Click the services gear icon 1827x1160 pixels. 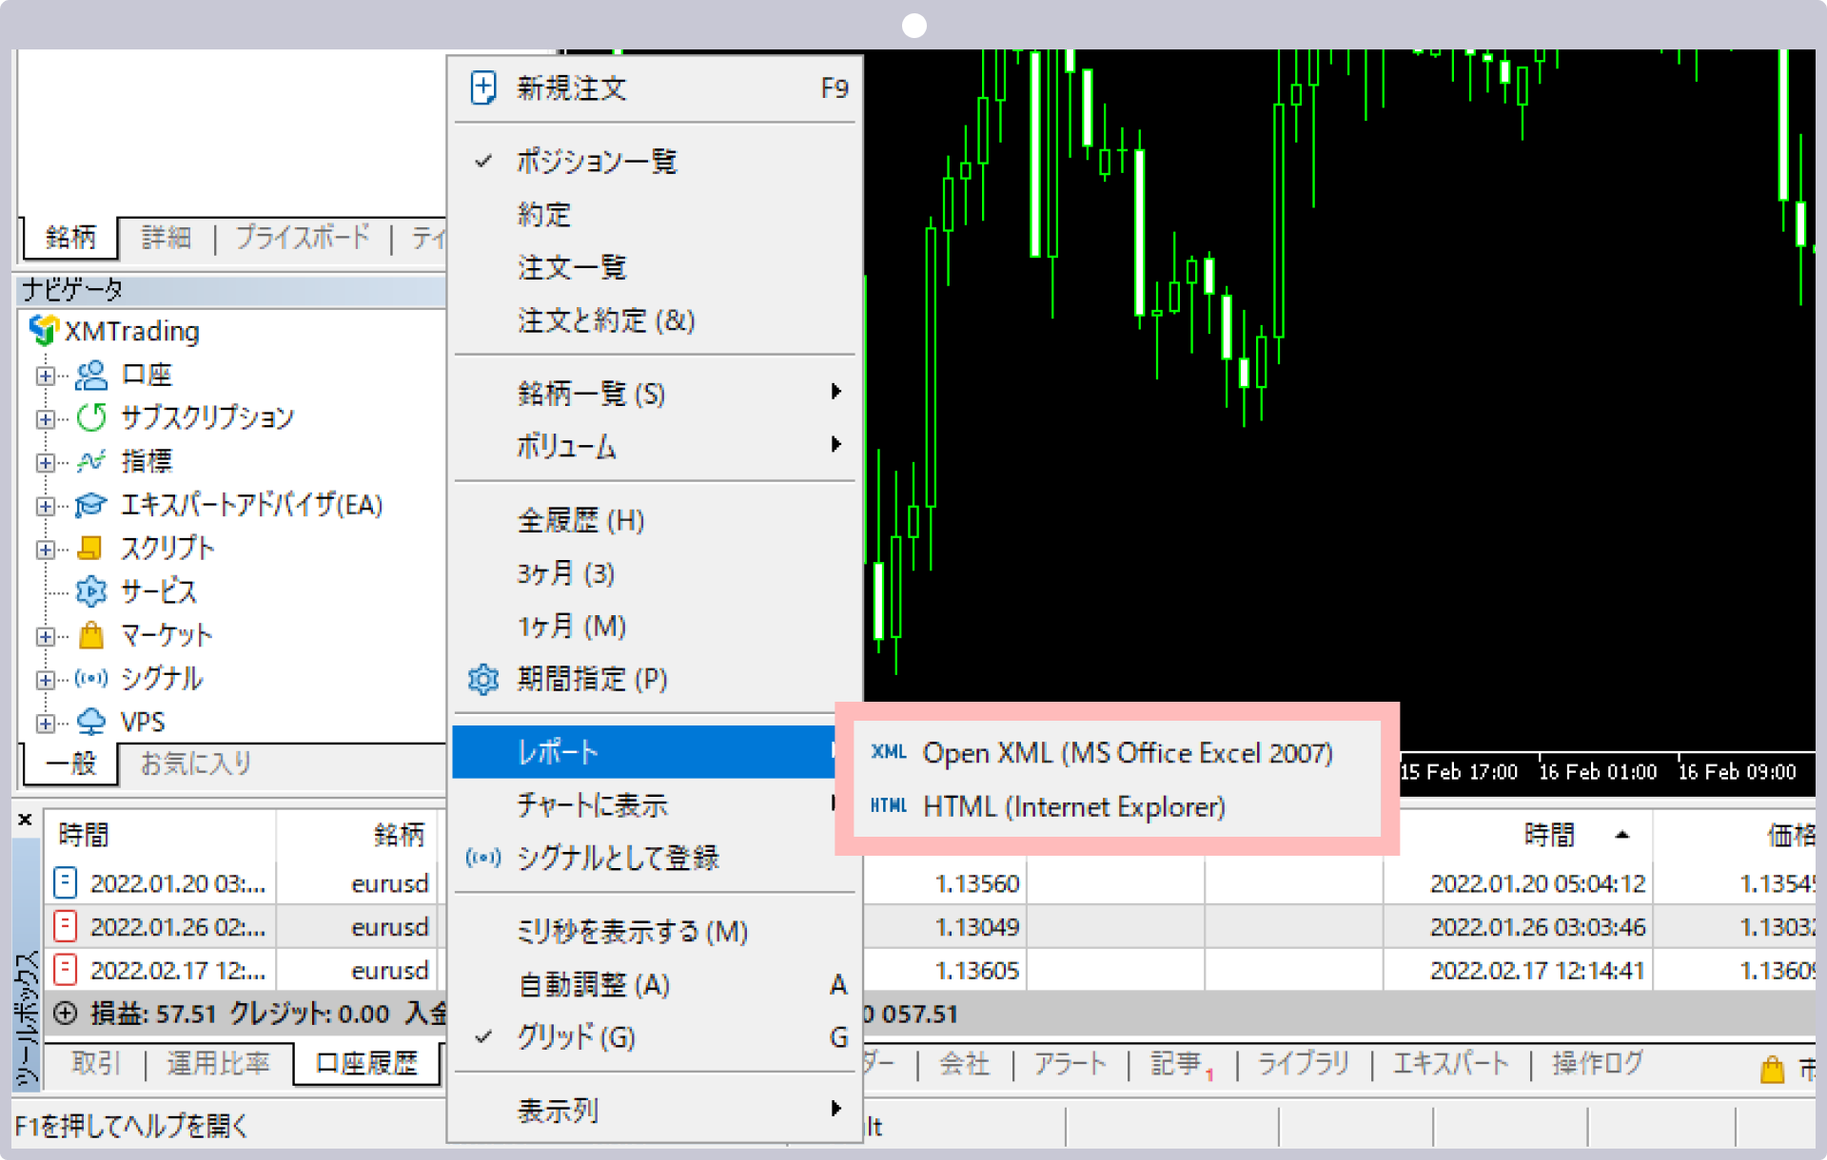(91, 591)
